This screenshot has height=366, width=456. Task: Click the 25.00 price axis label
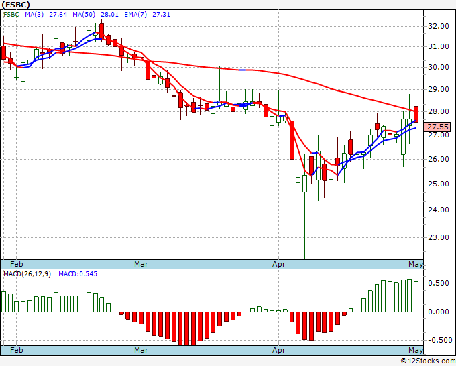click(439, 184)
